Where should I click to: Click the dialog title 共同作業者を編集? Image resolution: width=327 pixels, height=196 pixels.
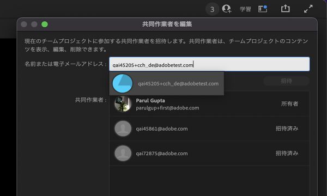click(x=167, y=24)
